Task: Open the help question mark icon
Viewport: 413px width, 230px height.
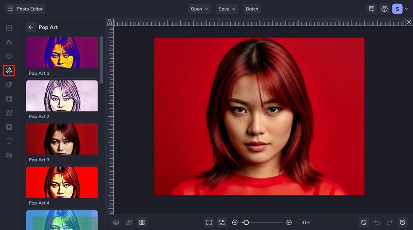Action: coord(384,9)
